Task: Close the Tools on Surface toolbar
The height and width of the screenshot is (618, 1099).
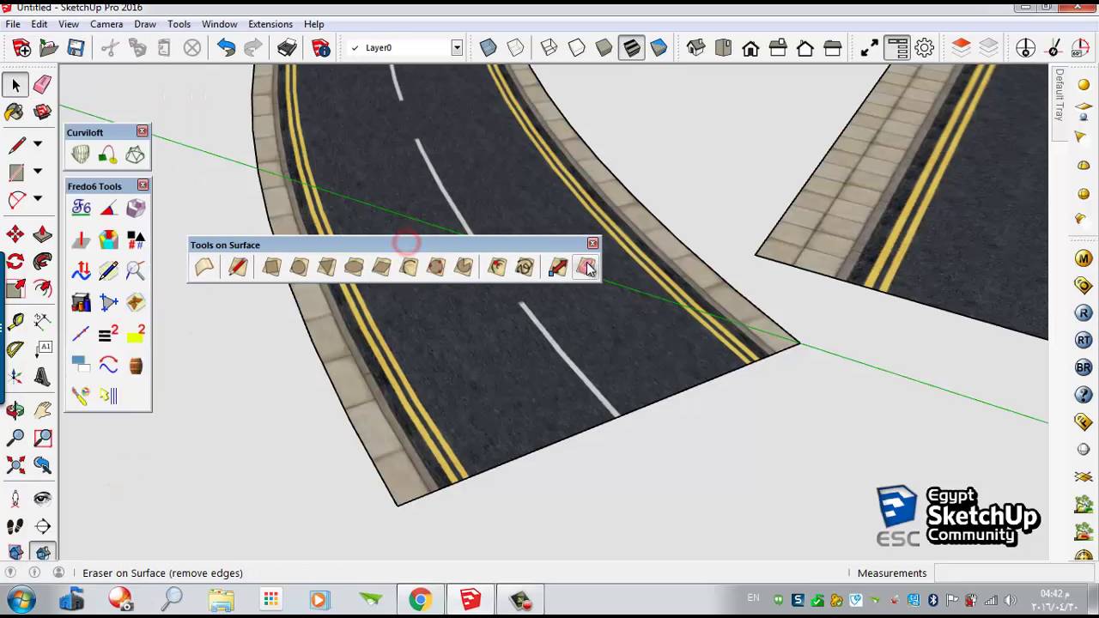Action: point(592,244)
